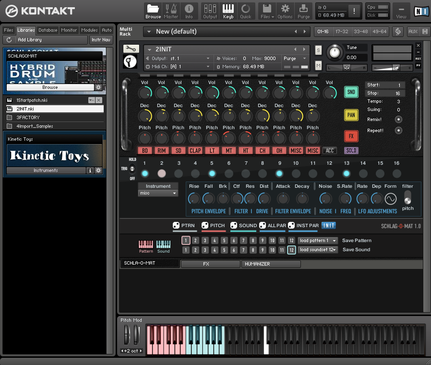
Task: Refresh the library list
Action: (x=9, y=39)
